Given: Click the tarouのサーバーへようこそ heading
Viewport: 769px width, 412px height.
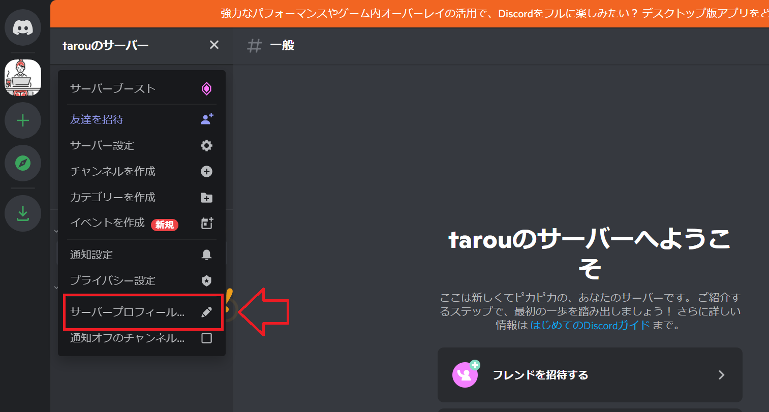Looking at the screenshot, I should click(590, 252).
